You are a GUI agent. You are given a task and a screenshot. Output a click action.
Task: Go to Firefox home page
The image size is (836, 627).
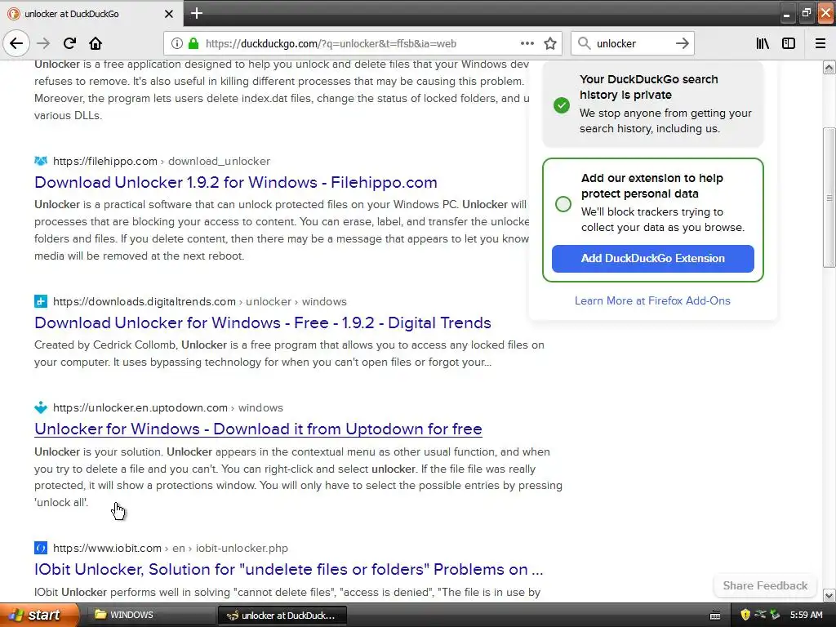tap(96, 43)
